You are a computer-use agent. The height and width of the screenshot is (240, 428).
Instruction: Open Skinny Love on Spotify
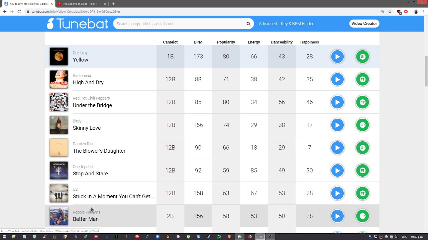pos(362,125)
